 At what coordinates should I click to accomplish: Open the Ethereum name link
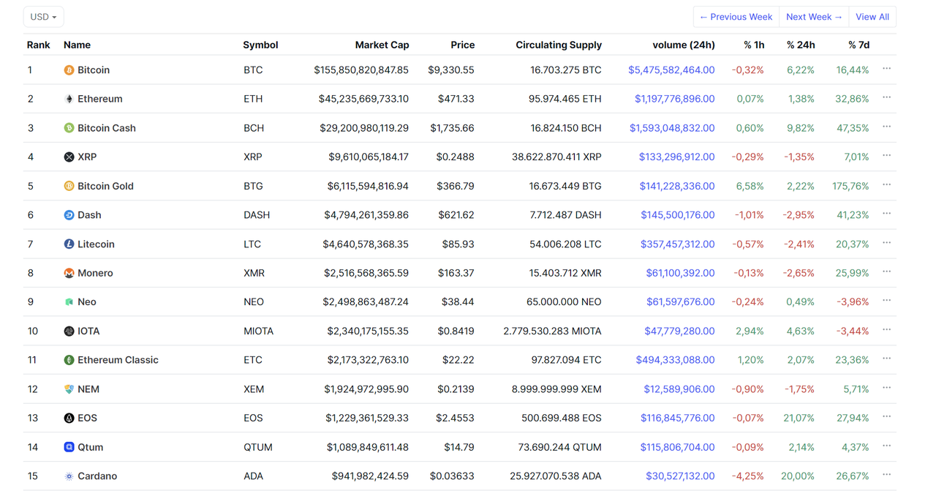100,99
